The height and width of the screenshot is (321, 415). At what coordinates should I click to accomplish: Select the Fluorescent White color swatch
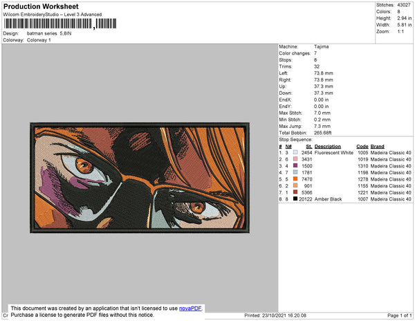tap(295, 152)
